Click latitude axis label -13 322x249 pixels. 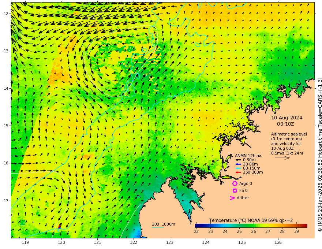(5, 51)
